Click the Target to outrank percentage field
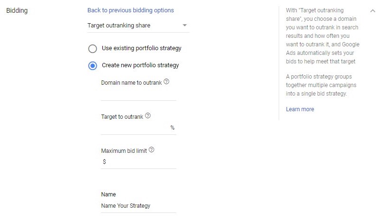 [x=135, y=128]
